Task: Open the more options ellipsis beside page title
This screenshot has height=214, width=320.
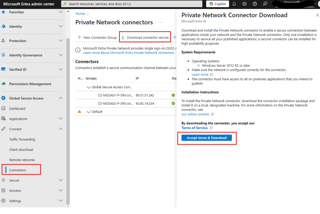Action: (x=161, y=22)
